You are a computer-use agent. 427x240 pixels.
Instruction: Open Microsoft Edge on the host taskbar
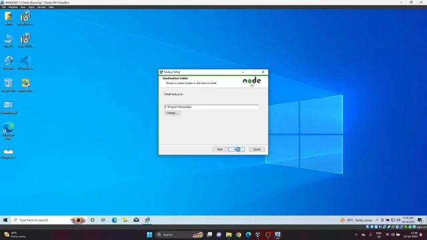[x=248, y=235]
